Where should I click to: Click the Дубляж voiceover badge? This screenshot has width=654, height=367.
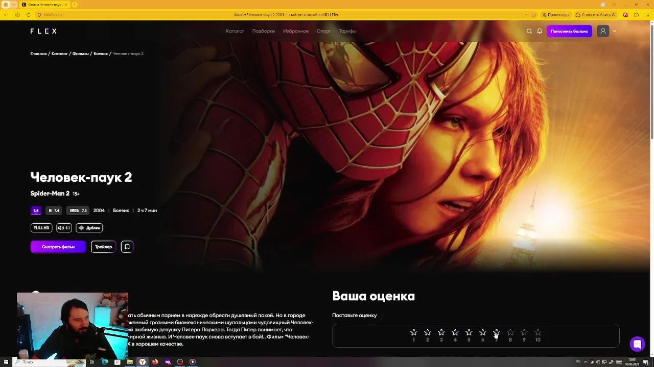pos(89,228)
